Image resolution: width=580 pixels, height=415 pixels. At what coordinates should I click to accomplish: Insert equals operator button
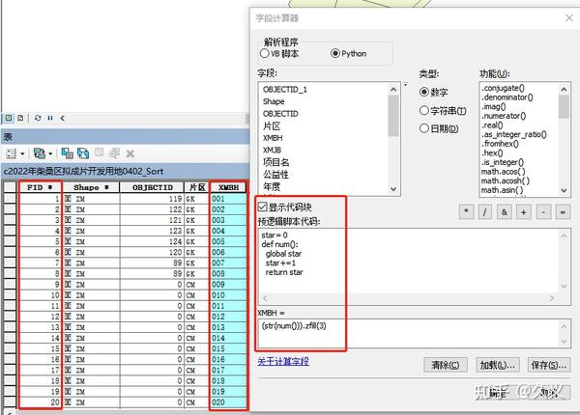point(563,212)
